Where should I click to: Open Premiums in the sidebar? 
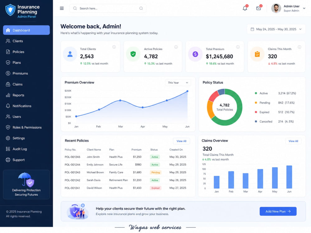26,73
